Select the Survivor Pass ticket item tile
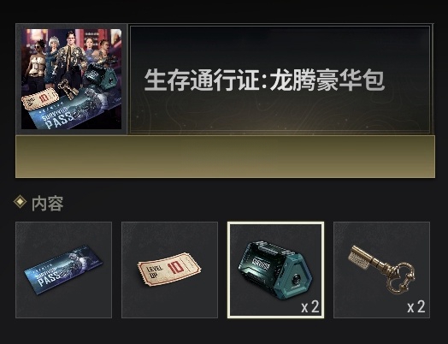This screenshot has width=448, height=344. click(63, 270)
